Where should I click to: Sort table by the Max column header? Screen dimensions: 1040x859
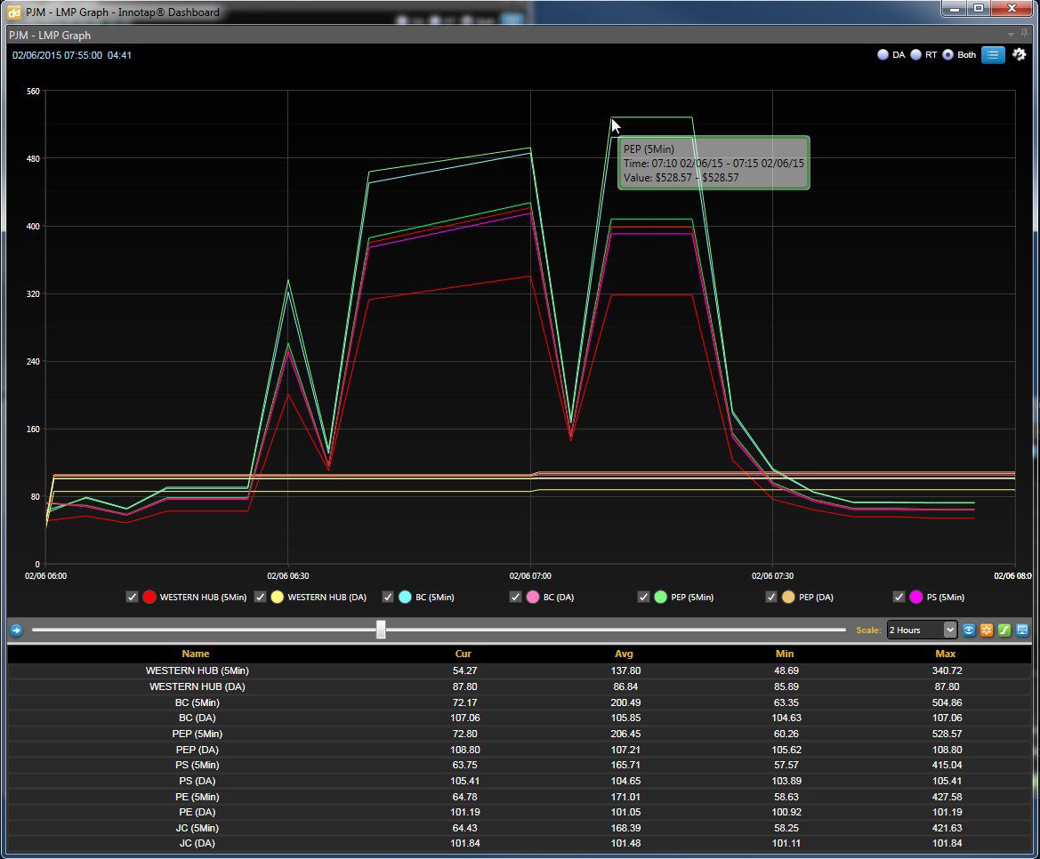pyautogui.click(x=946, y=654)
